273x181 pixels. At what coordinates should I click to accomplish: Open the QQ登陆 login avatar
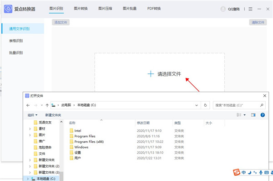[223, 9]
